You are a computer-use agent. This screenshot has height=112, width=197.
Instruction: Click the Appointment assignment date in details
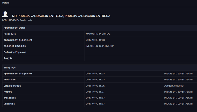pos(95,40)
